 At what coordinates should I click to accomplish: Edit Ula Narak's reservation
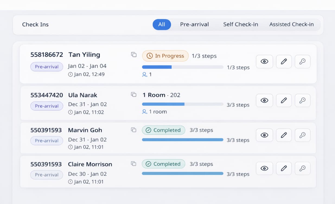[x=283, y=100]
